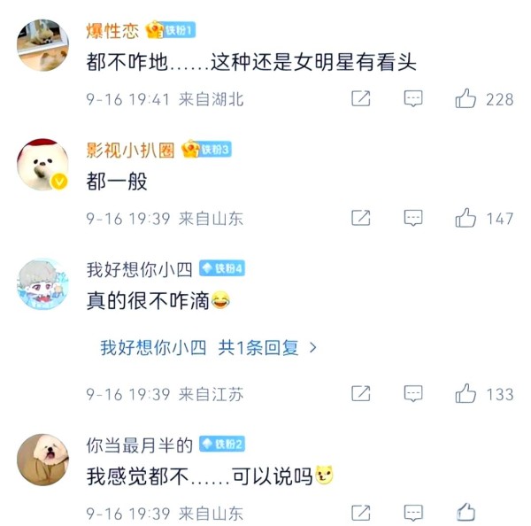
Task: Open the 爆性恋 profile avatar
Action: [x=42, y=45]
